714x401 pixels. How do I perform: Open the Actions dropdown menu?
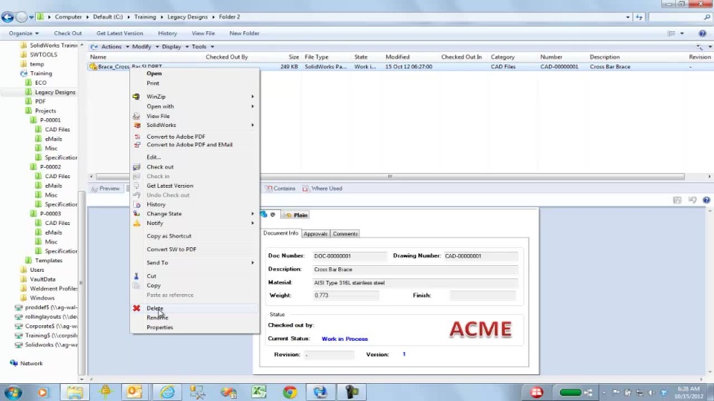[x=115, y=47]
